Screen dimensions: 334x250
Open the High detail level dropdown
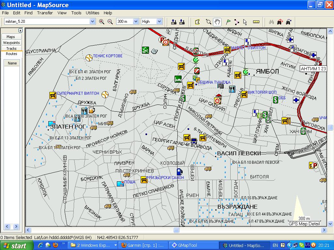(x=159, y=21)
